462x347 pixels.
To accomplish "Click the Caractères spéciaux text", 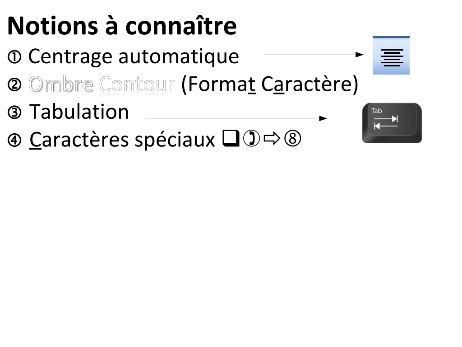I will (122, 140).
